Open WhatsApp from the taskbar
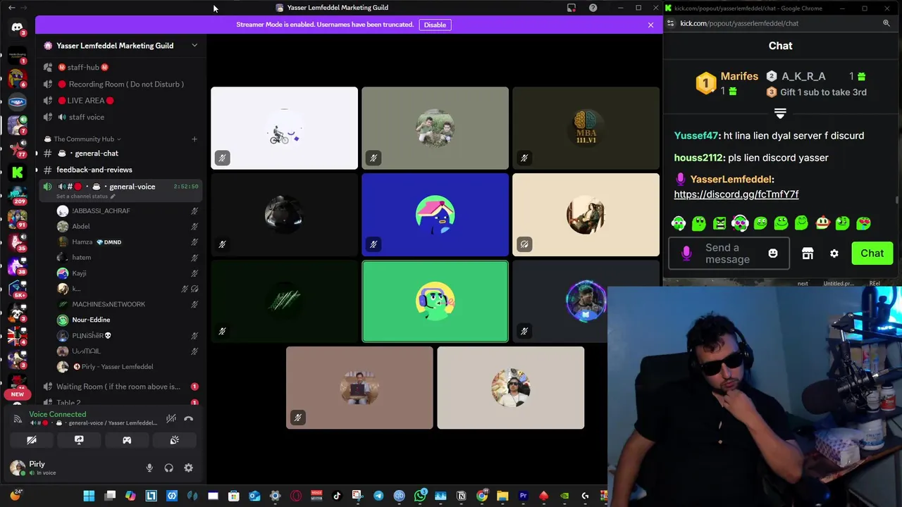The height and width of the screenshot is (507, 902). (x=420, y=496)
